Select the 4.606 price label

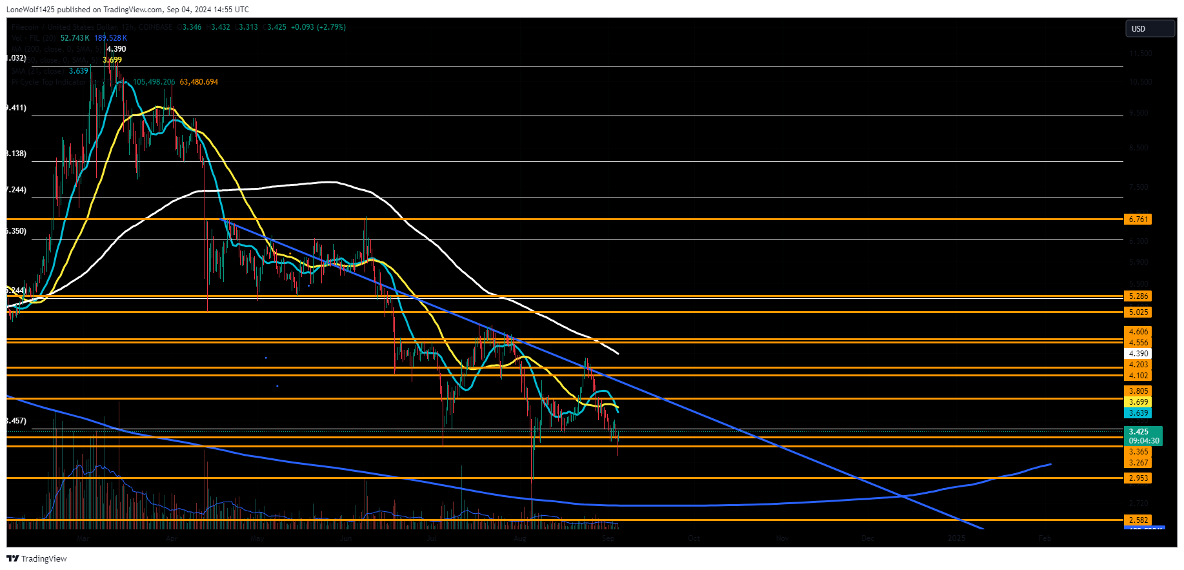coord(1138,332)
